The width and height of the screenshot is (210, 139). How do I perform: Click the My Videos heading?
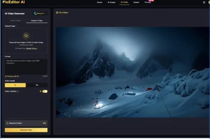64,13
